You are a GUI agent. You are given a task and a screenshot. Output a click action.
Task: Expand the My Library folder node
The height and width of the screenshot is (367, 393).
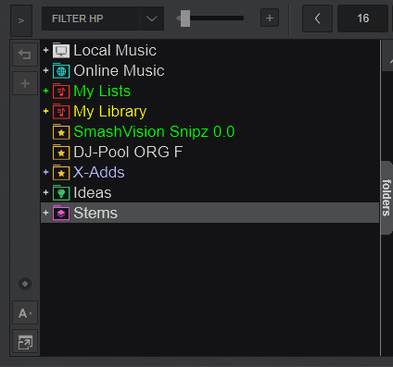tap(46, 111)
